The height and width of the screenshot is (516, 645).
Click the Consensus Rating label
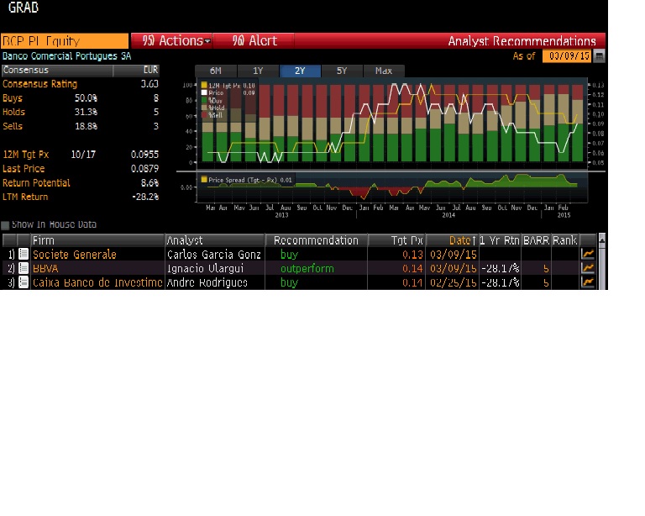(x=40, y=84)
